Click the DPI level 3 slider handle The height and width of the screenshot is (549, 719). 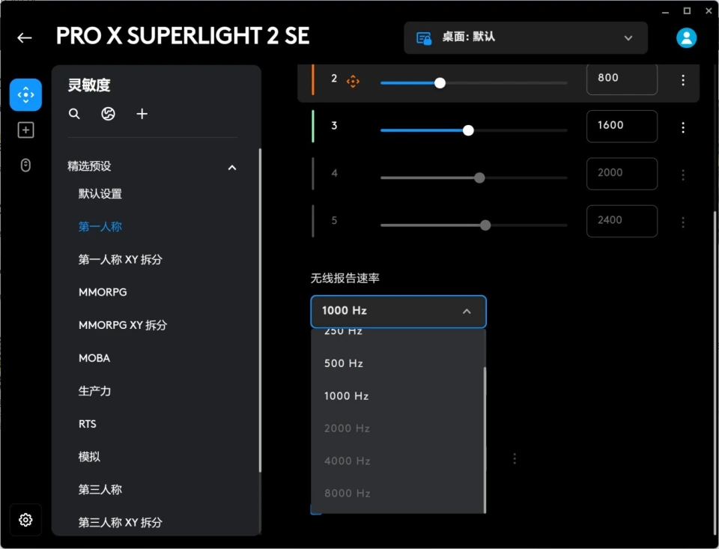[x=468, y=130]
